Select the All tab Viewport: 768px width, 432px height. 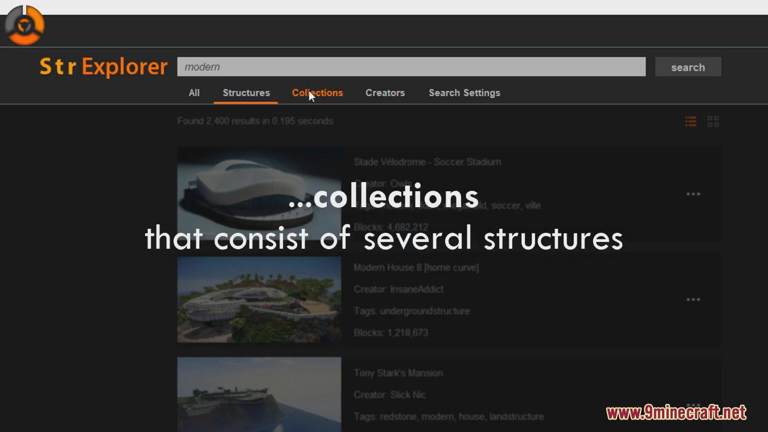tap(194, 93)
